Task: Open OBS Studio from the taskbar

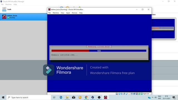Action: [99, 97]
